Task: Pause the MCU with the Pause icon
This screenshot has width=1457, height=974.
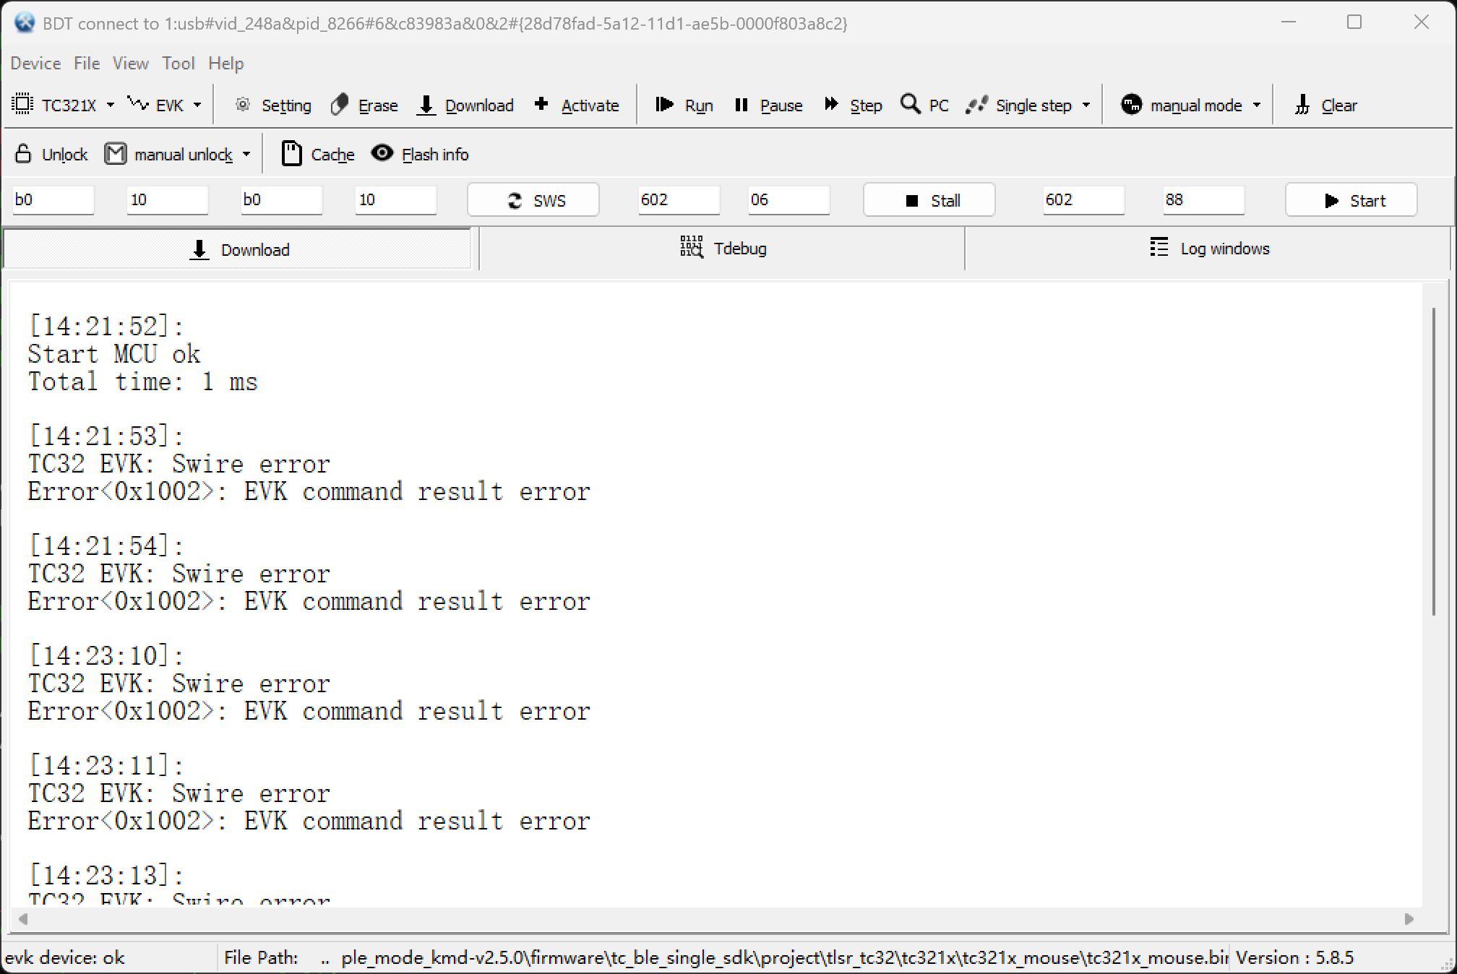Action: point(741,105)
